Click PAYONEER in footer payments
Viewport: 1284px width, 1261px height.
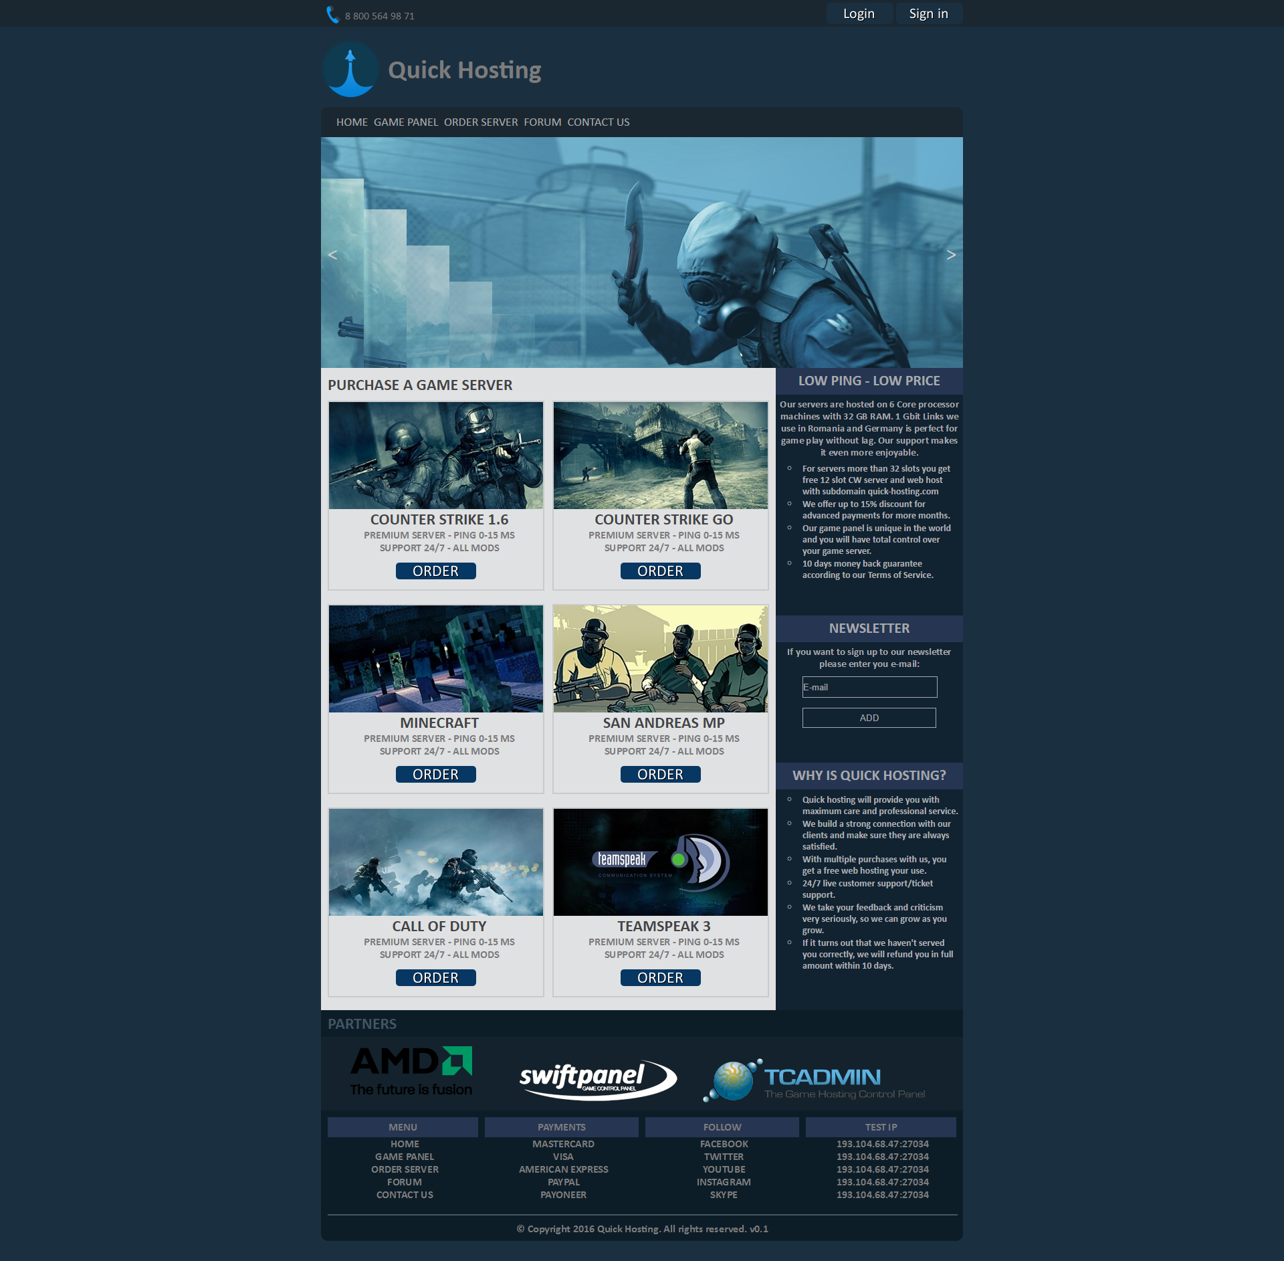click(x=563, y=1195)
